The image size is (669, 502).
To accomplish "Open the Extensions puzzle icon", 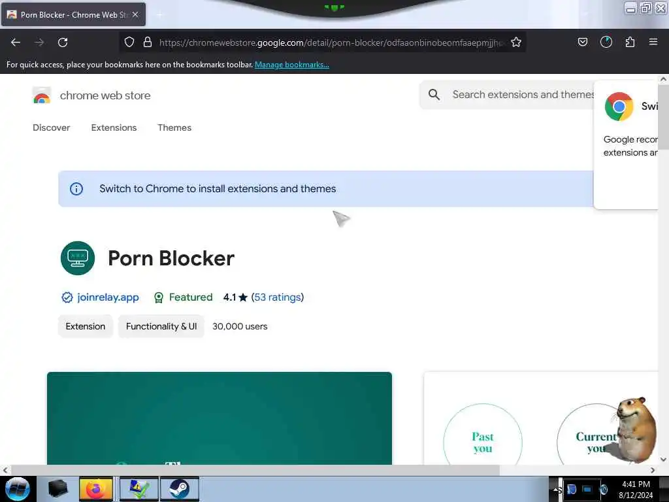I will tap(630, 42).
